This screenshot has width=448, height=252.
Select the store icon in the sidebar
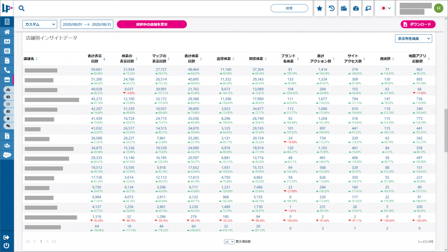pyautogui.click(x=7, y=80)
